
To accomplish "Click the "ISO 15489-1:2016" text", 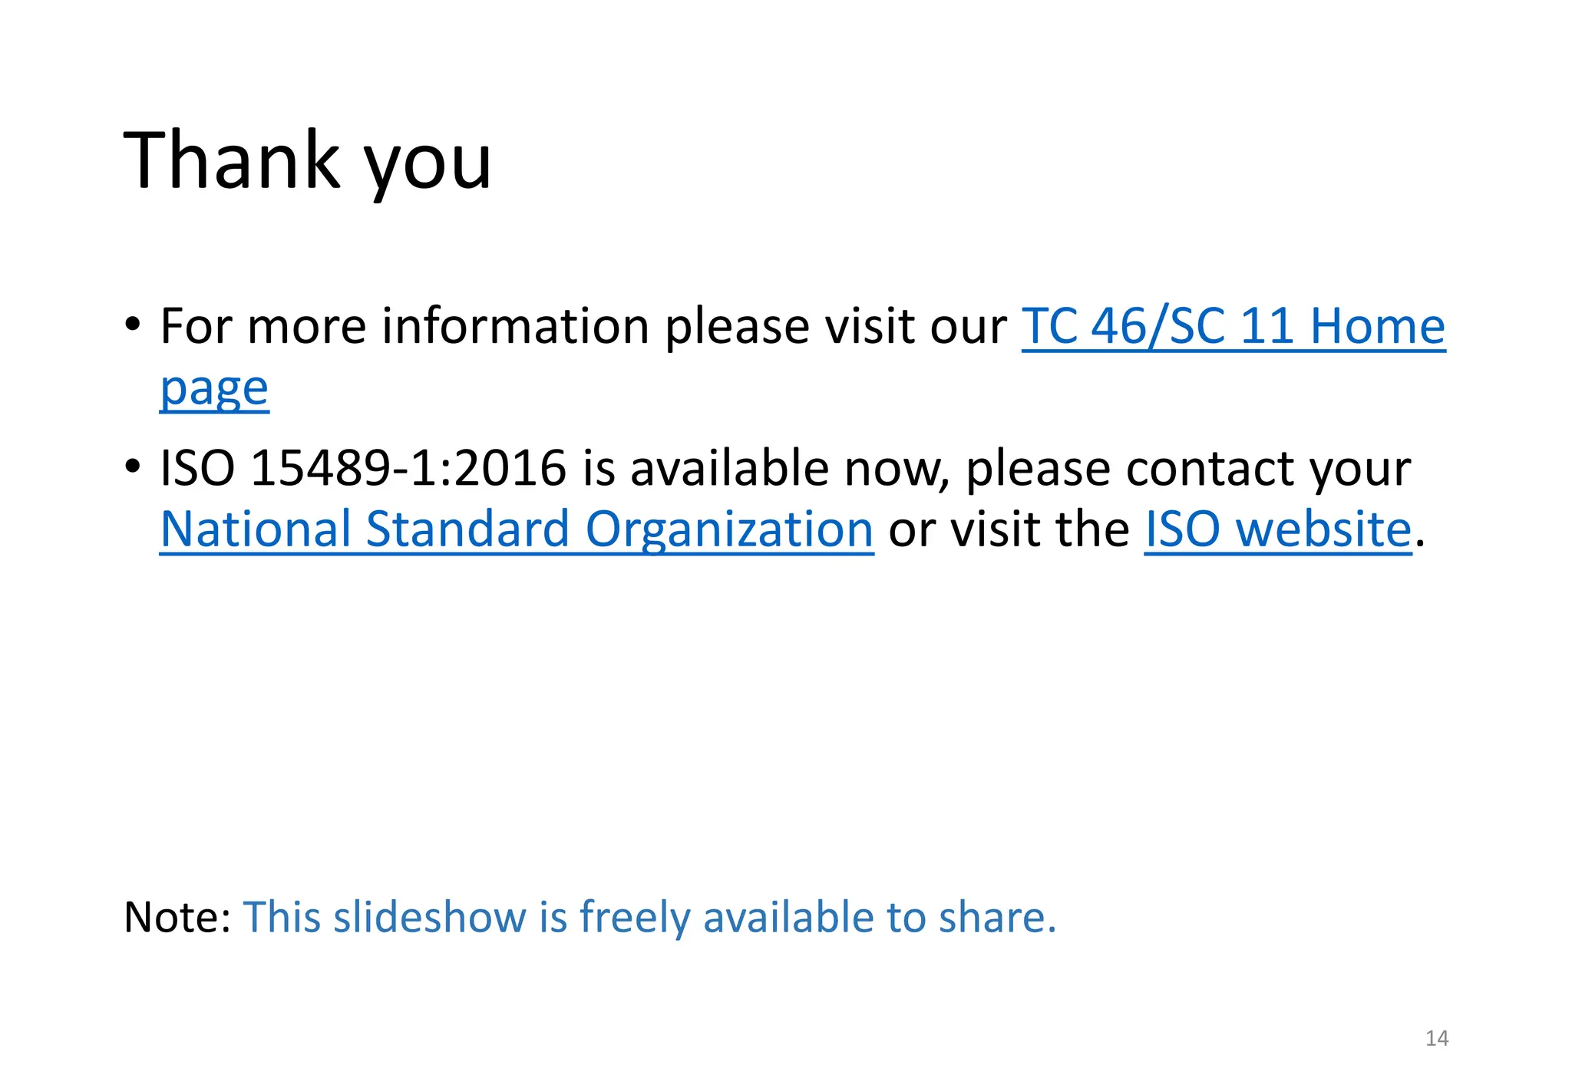I will point(363,468).
